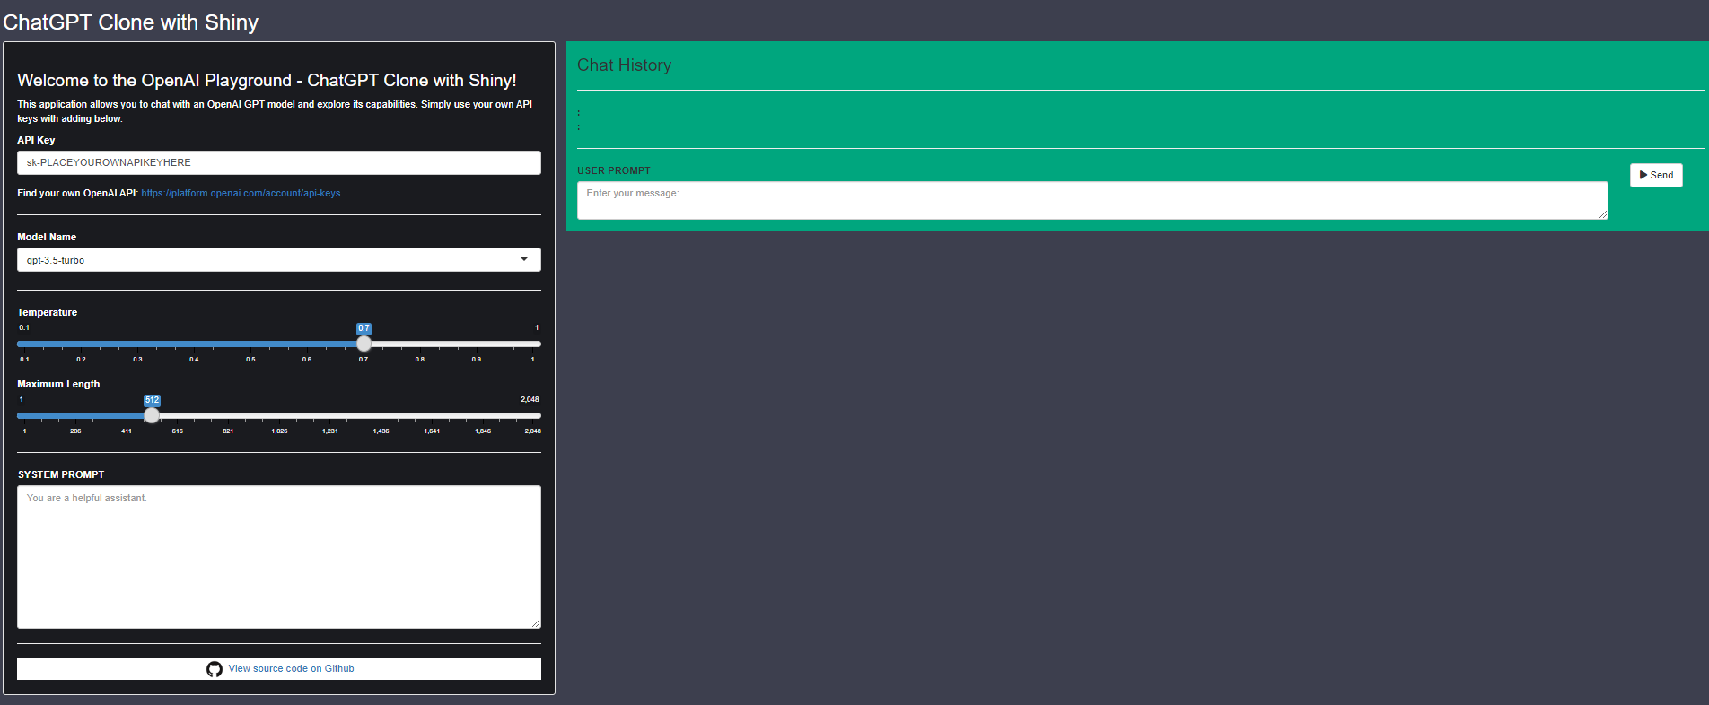The width and height of the screenshot is (1709, 705).
Task: Click the Welcome to the OpenAI Playground heading
Action: pyautogui.click(x=267, y=80)
